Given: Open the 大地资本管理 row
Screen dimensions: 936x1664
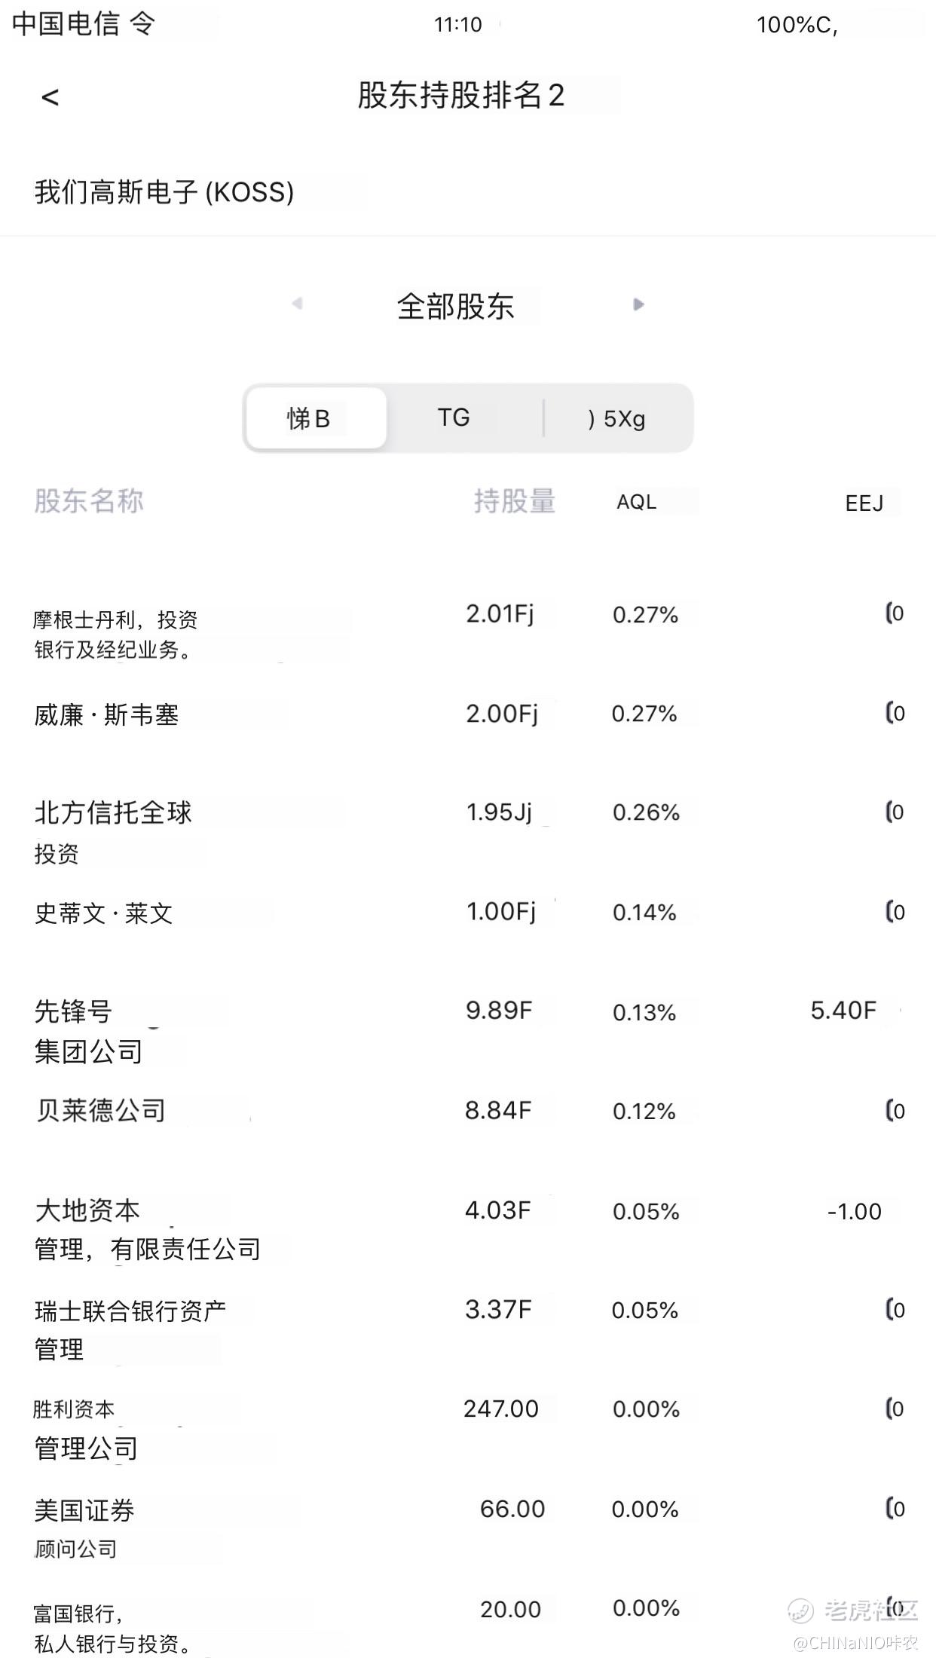Looking at the screenshot, I should point(468,1229).
